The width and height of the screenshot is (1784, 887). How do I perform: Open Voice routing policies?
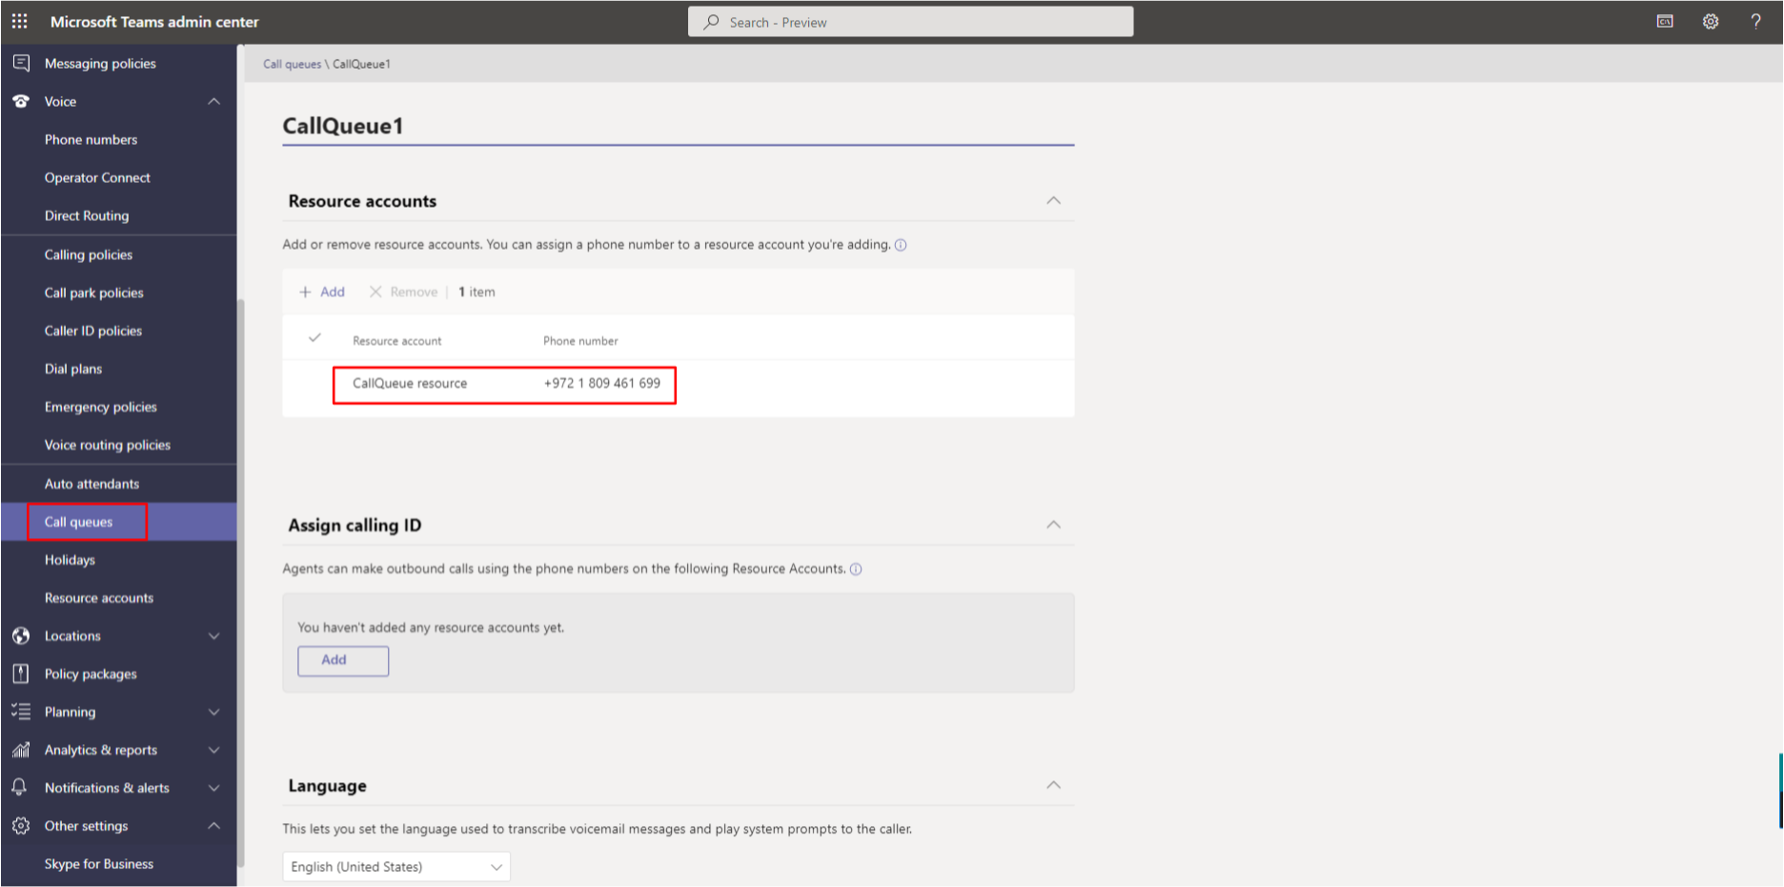[x=108, y=445]
